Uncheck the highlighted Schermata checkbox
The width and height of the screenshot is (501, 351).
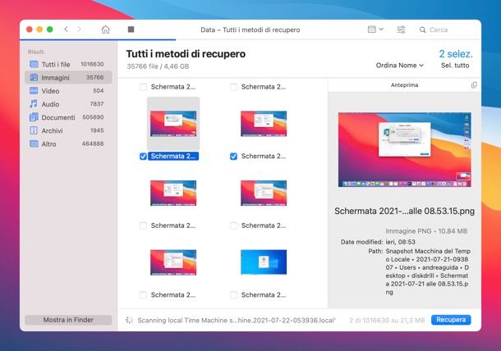tap(143, 156)
